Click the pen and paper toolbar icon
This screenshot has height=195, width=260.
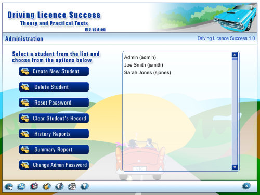pos(59,187)
